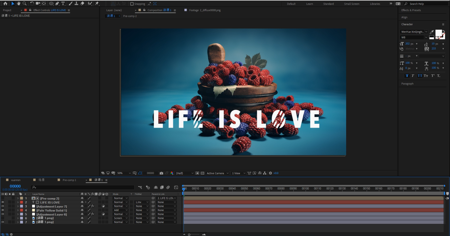450x236 pixels.
Task: Select the Clone Stamp tool
Action: point(76,4)
